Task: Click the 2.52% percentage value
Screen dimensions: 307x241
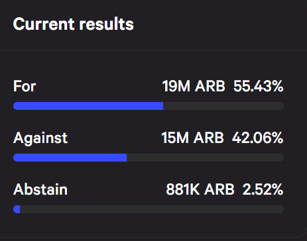Action: 263,189
